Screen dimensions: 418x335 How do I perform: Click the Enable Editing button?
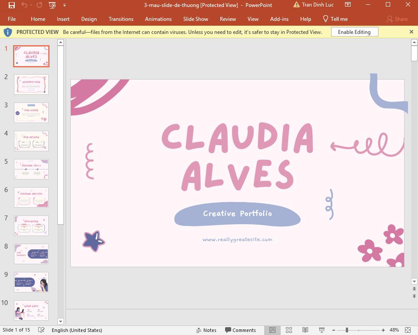pos(354,32)
